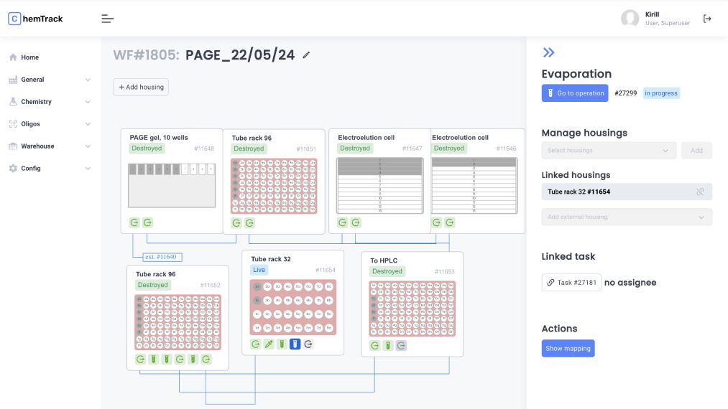Click the Destroyed badge on PAGE gel card
The image size is (728, 409).
(147, 149)
